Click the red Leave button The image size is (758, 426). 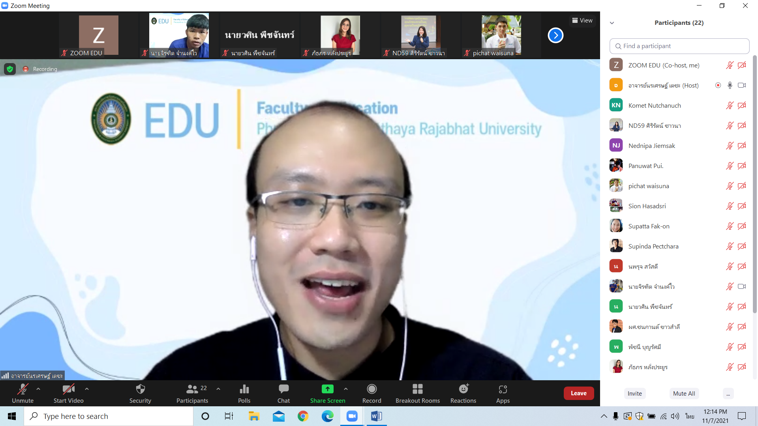tap(579, 393)
